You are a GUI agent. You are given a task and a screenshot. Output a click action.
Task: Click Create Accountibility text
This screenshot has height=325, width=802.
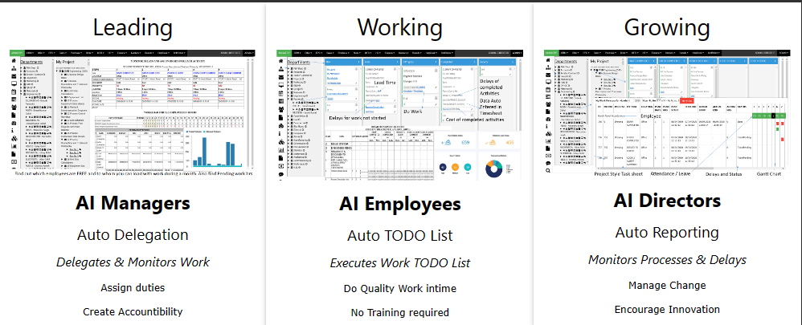133,311
